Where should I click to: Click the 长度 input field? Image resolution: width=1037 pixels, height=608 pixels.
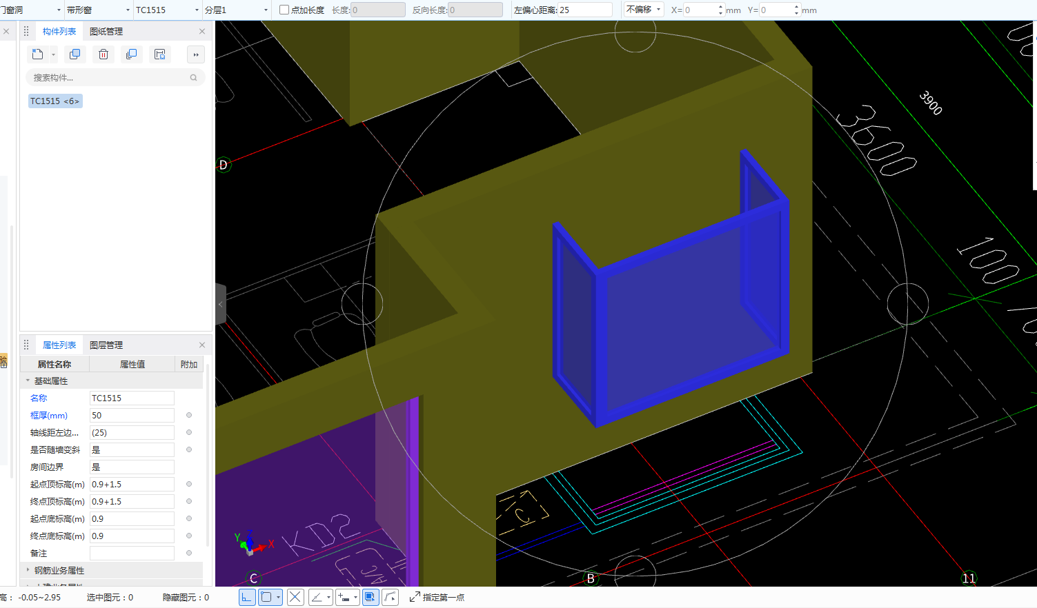[x=378, y=10]
